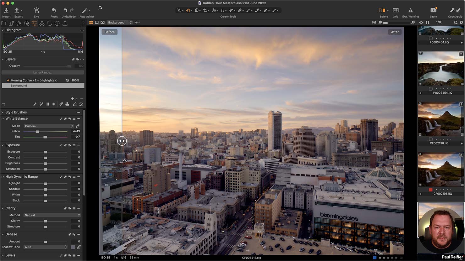Open the Live capture tool
465x261 pixels.
click(36, 11)
